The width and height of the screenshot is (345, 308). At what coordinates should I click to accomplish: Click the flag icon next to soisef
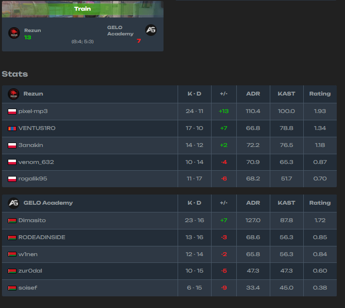tap(12, 288)
